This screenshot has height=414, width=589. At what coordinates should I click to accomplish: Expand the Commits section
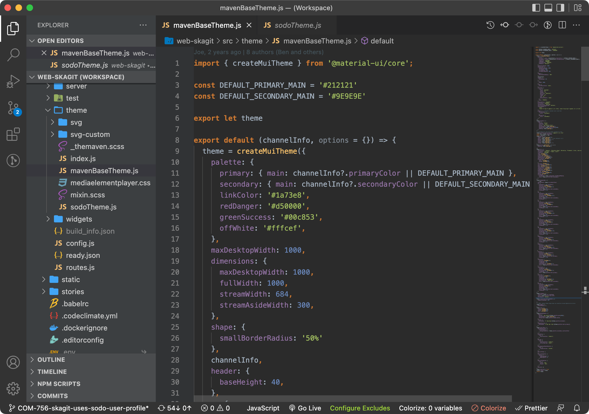coord(91,396)
